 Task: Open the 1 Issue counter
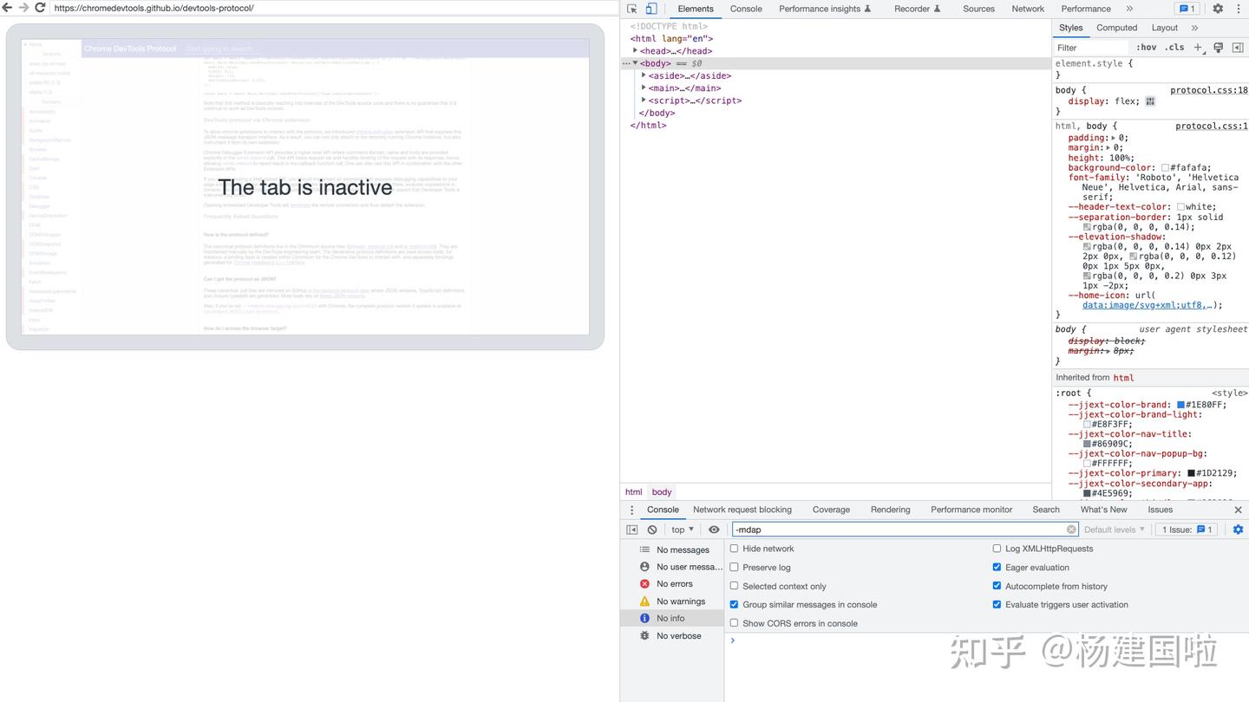(1187, 530)
